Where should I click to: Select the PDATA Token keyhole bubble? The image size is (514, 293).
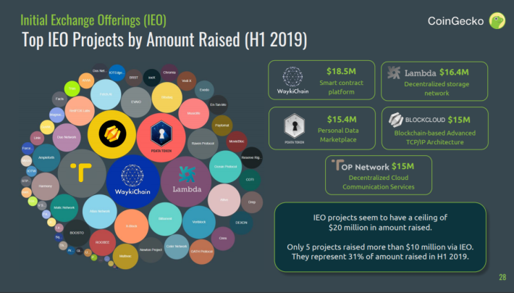pyautogui.click(x=161, y=138)
